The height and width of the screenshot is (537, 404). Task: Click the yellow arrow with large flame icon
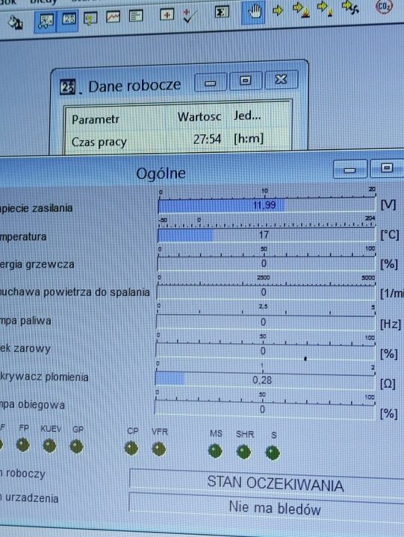301,10
